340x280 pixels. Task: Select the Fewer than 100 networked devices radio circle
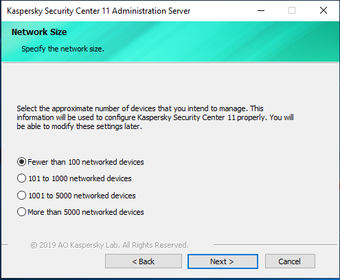[21, 162]
